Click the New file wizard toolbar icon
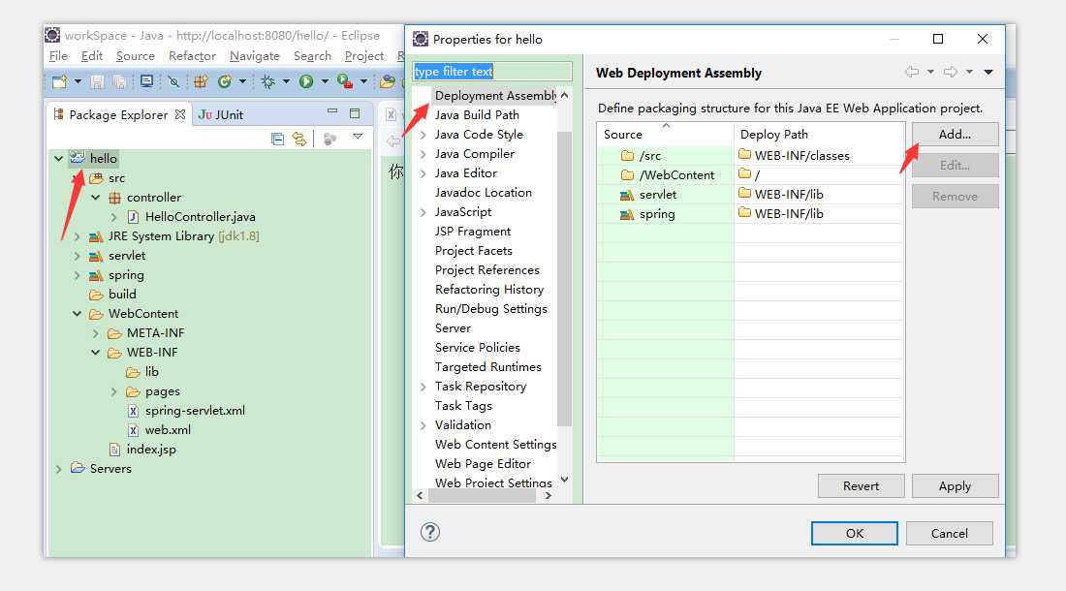This screenshot has height=591, width=1066. 60,82
